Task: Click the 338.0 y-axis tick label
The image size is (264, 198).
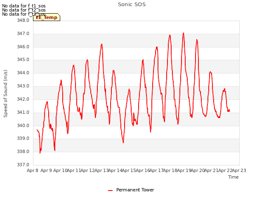Action: pos(23,151)
